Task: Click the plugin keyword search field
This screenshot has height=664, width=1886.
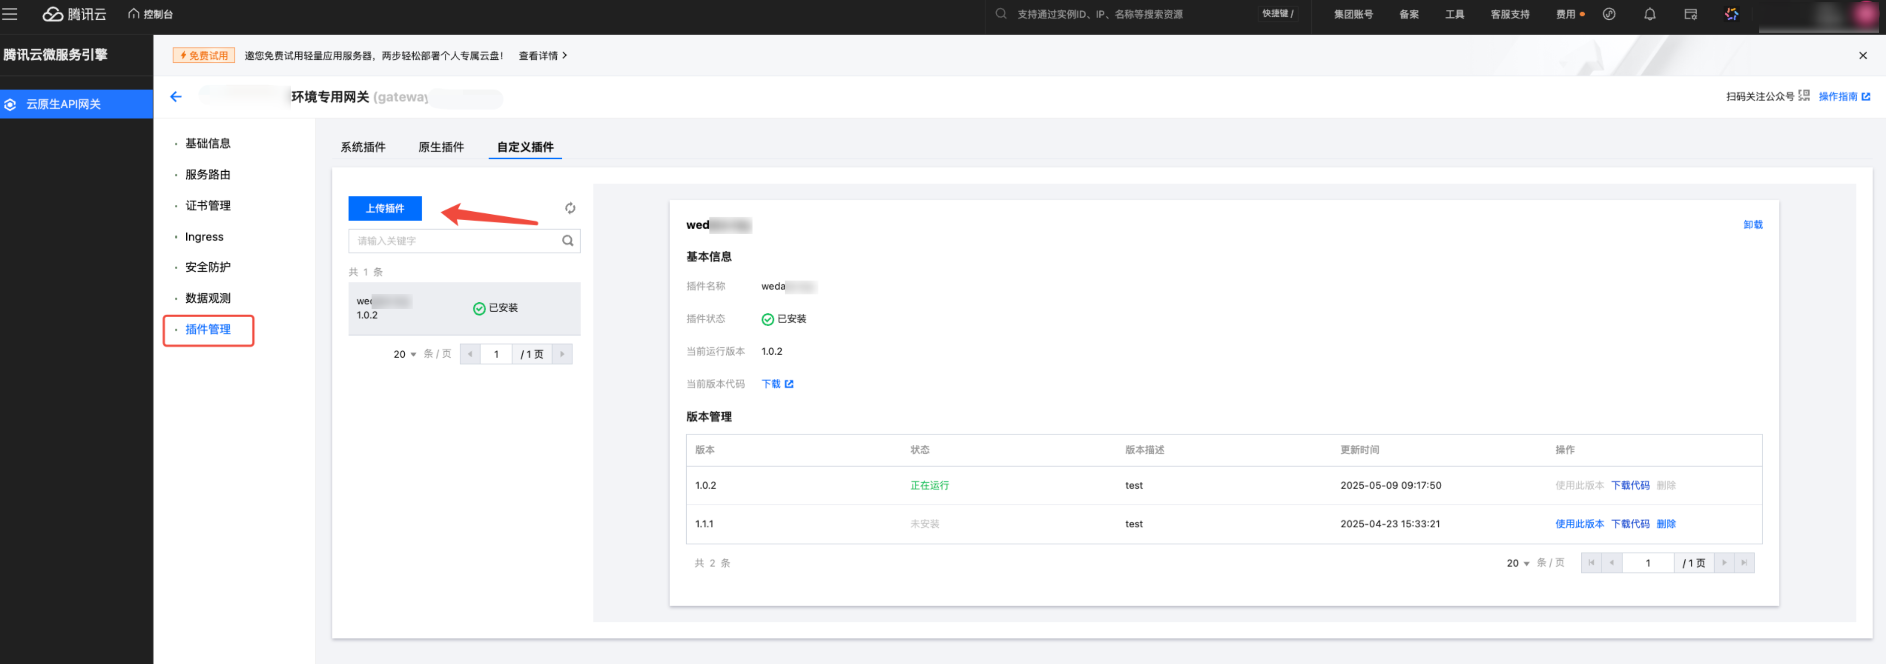Action: (454, 240)
